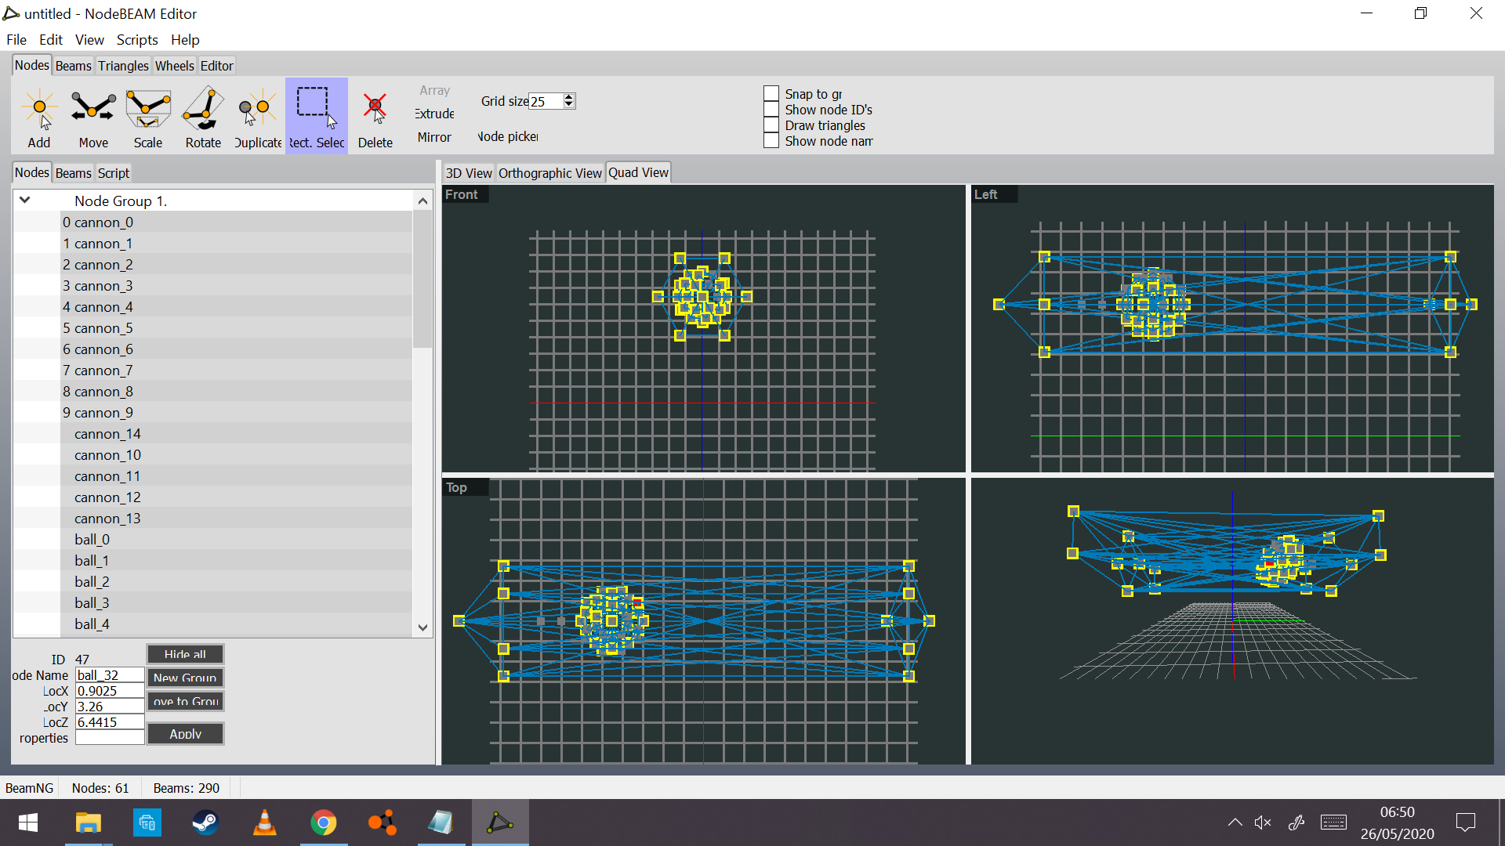This screenshot has width=1505, height=846.
Task: Open Google Chrome from taskbar
Action: pyautogui.click(x=323, y=822)
